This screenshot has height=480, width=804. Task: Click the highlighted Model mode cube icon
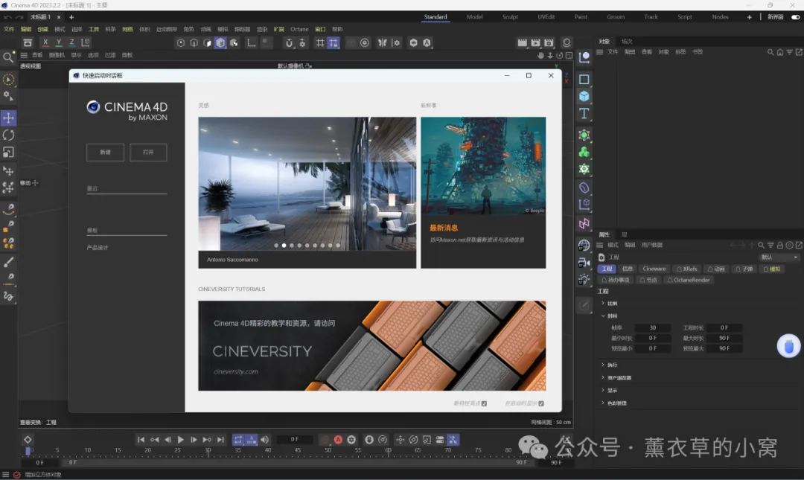pos(220,43)
